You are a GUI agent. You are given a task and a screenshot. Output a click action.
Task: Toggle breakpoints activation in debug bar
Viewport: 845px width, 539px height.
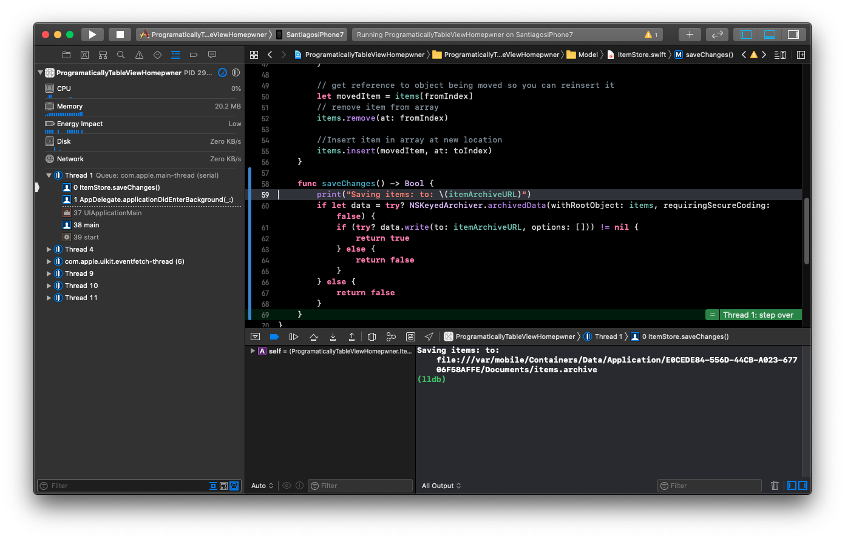coord(274,336)
